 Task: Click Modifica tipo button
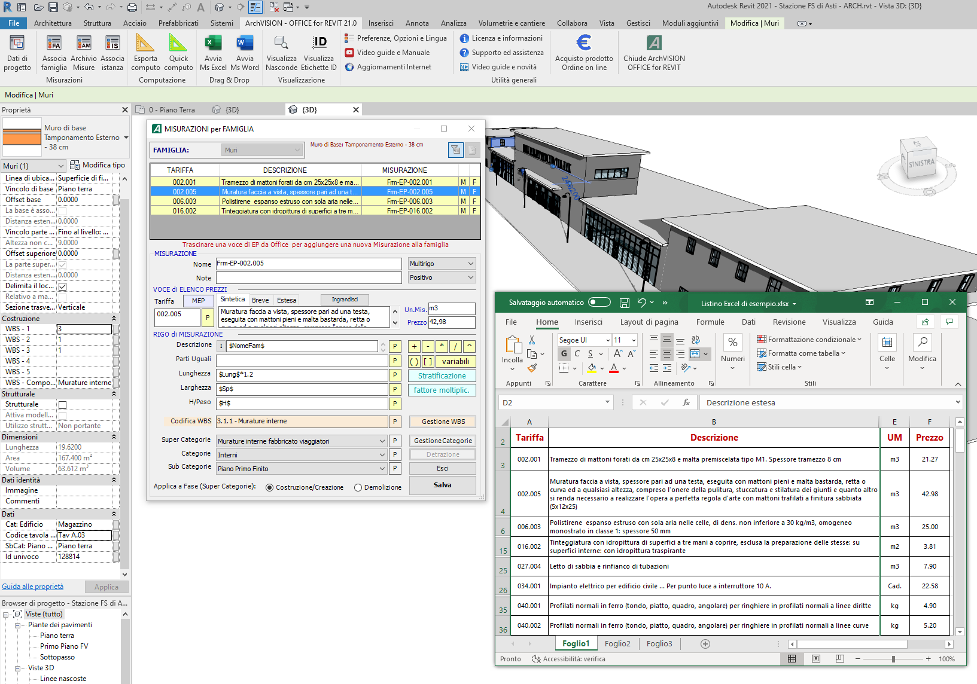(x=98, y=165)
